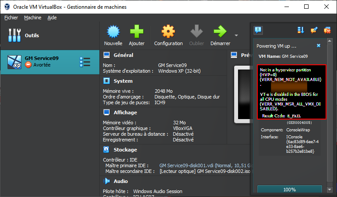
Task: Click the Général section header
Action: pos(123,55)
